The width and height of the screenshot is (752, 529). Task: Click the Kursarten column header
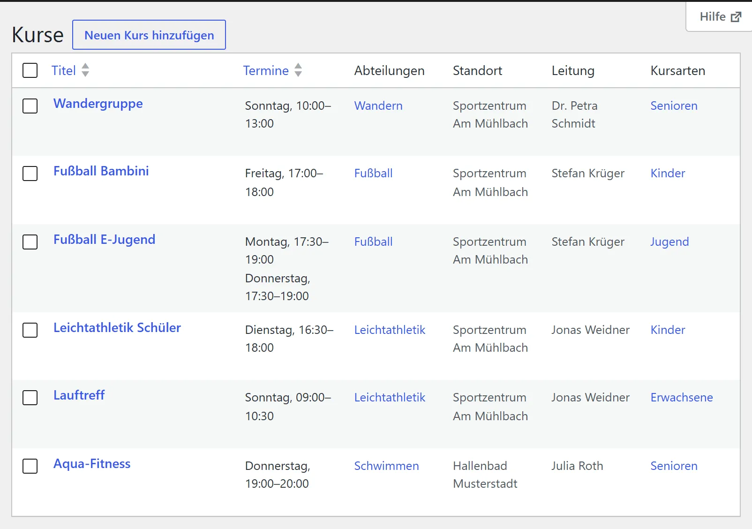pos(677,71)
